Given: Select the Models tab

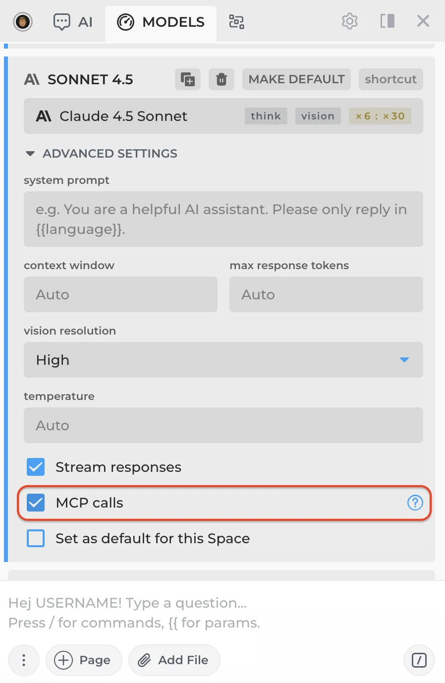Looking at the screenshot, I should pos(161,22).
